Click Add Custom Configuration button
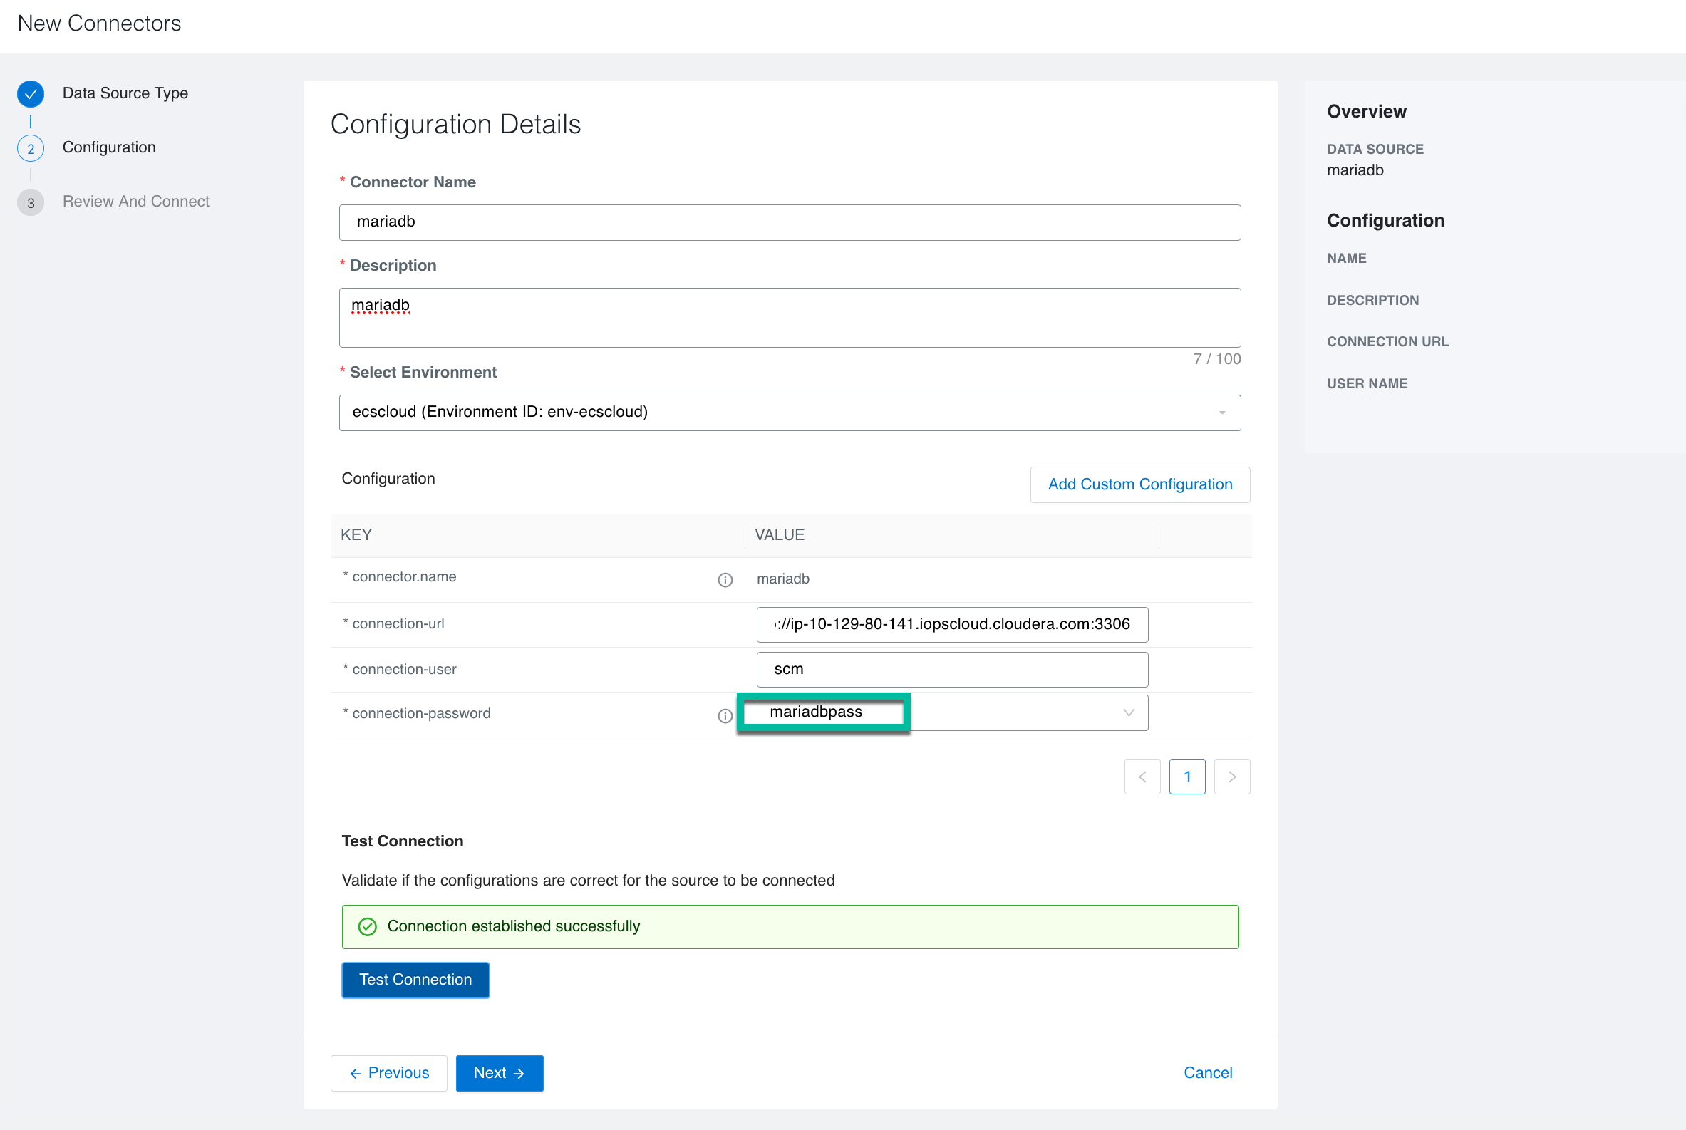 click(1139, 484)
